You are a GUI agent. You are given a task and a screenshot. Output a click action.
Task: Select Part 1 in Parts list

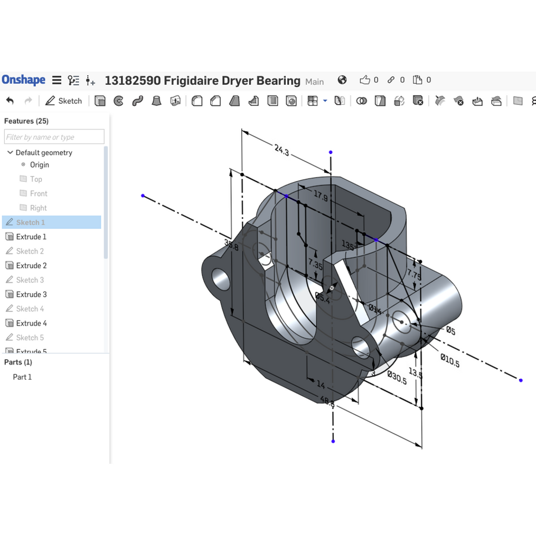22,377
